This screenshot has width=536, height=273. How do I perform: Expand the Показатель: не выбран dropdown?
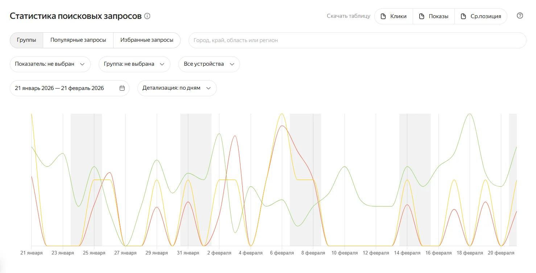50,64
